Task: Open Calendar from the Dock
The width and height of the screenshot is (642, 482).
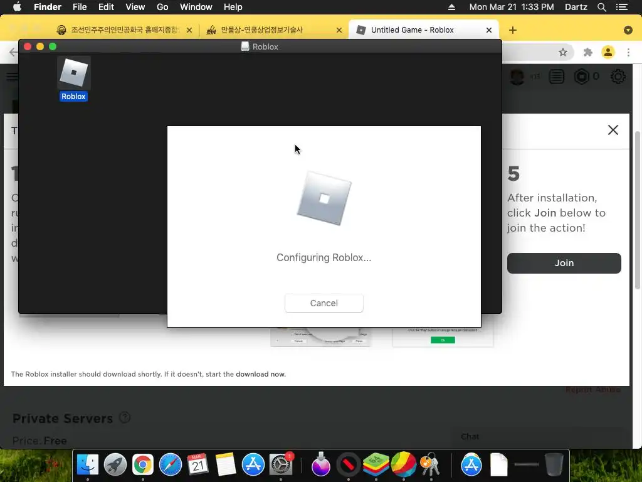Action: tap(197, 464)
